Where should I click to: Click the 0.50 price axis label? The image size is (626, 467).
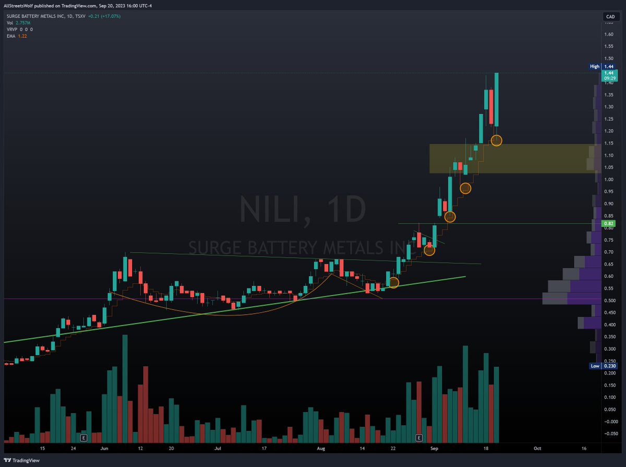click(x=609, y=301)
